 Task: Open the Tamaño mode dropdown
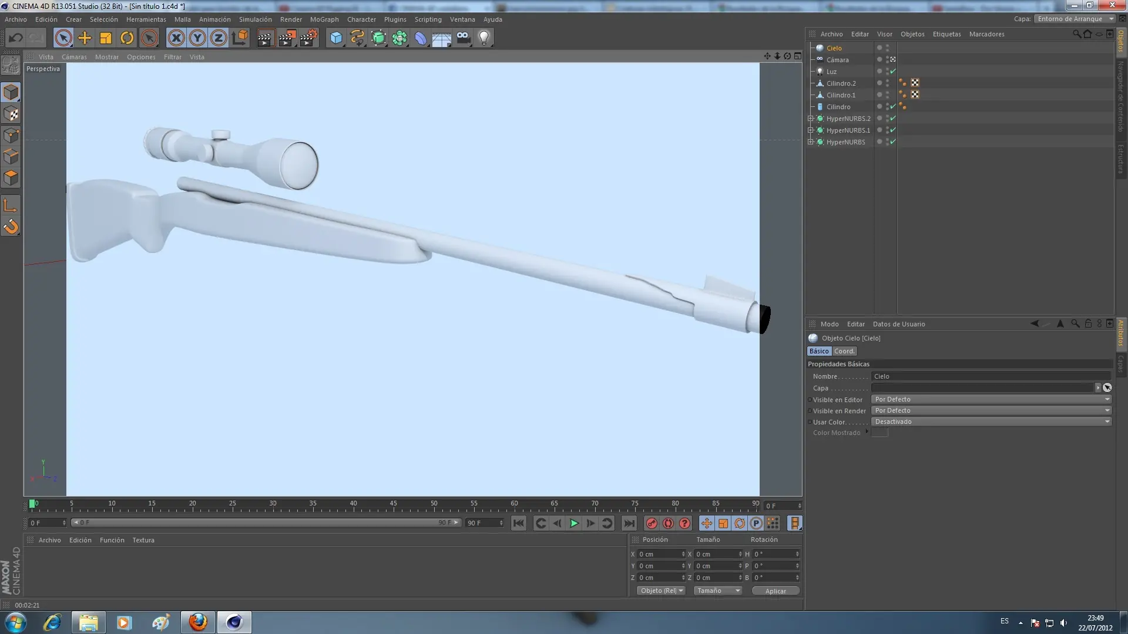[717, 591]
